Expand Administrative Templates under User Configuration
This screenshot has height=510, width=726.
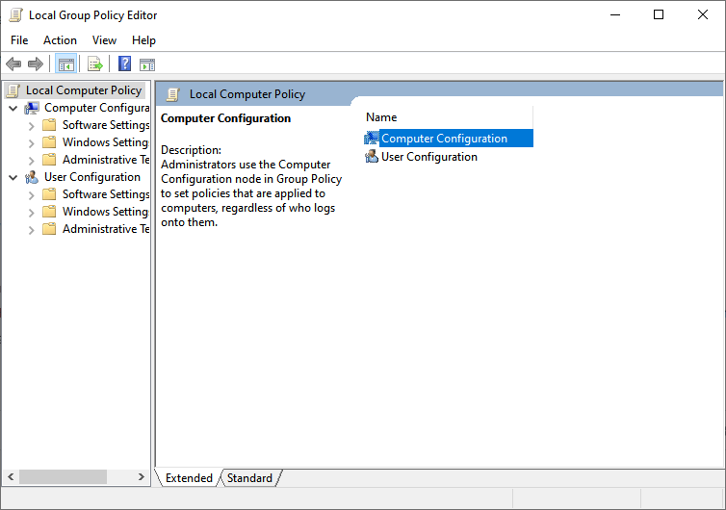[31, 230]
